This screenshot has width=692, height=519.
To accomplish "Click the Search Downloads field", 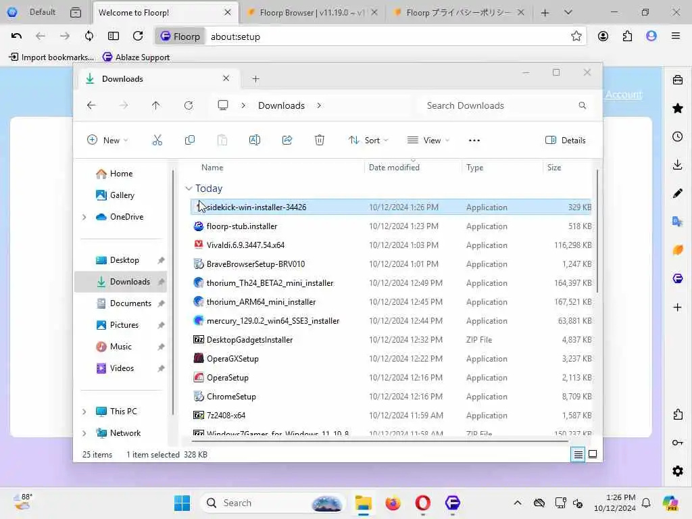I will point(505,105).
